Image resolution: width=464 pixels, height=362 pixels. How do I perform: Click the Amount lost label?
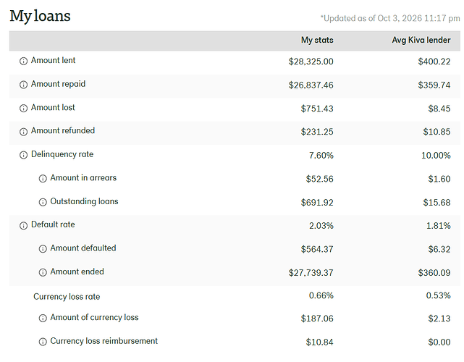pyautogui.click(x=53, y=107)
